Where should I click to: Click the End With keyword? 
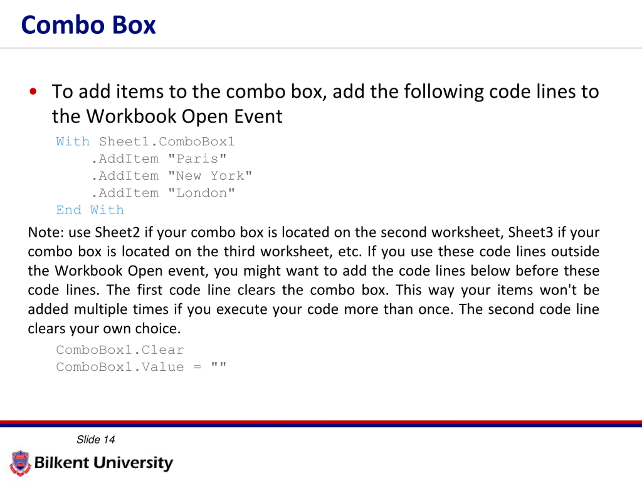pyautogui.click(x=90, y=210)
